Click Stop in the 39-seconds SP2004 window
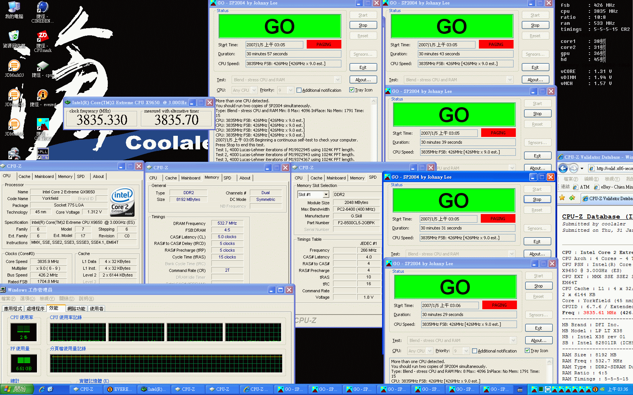 [x=537, y=114]
